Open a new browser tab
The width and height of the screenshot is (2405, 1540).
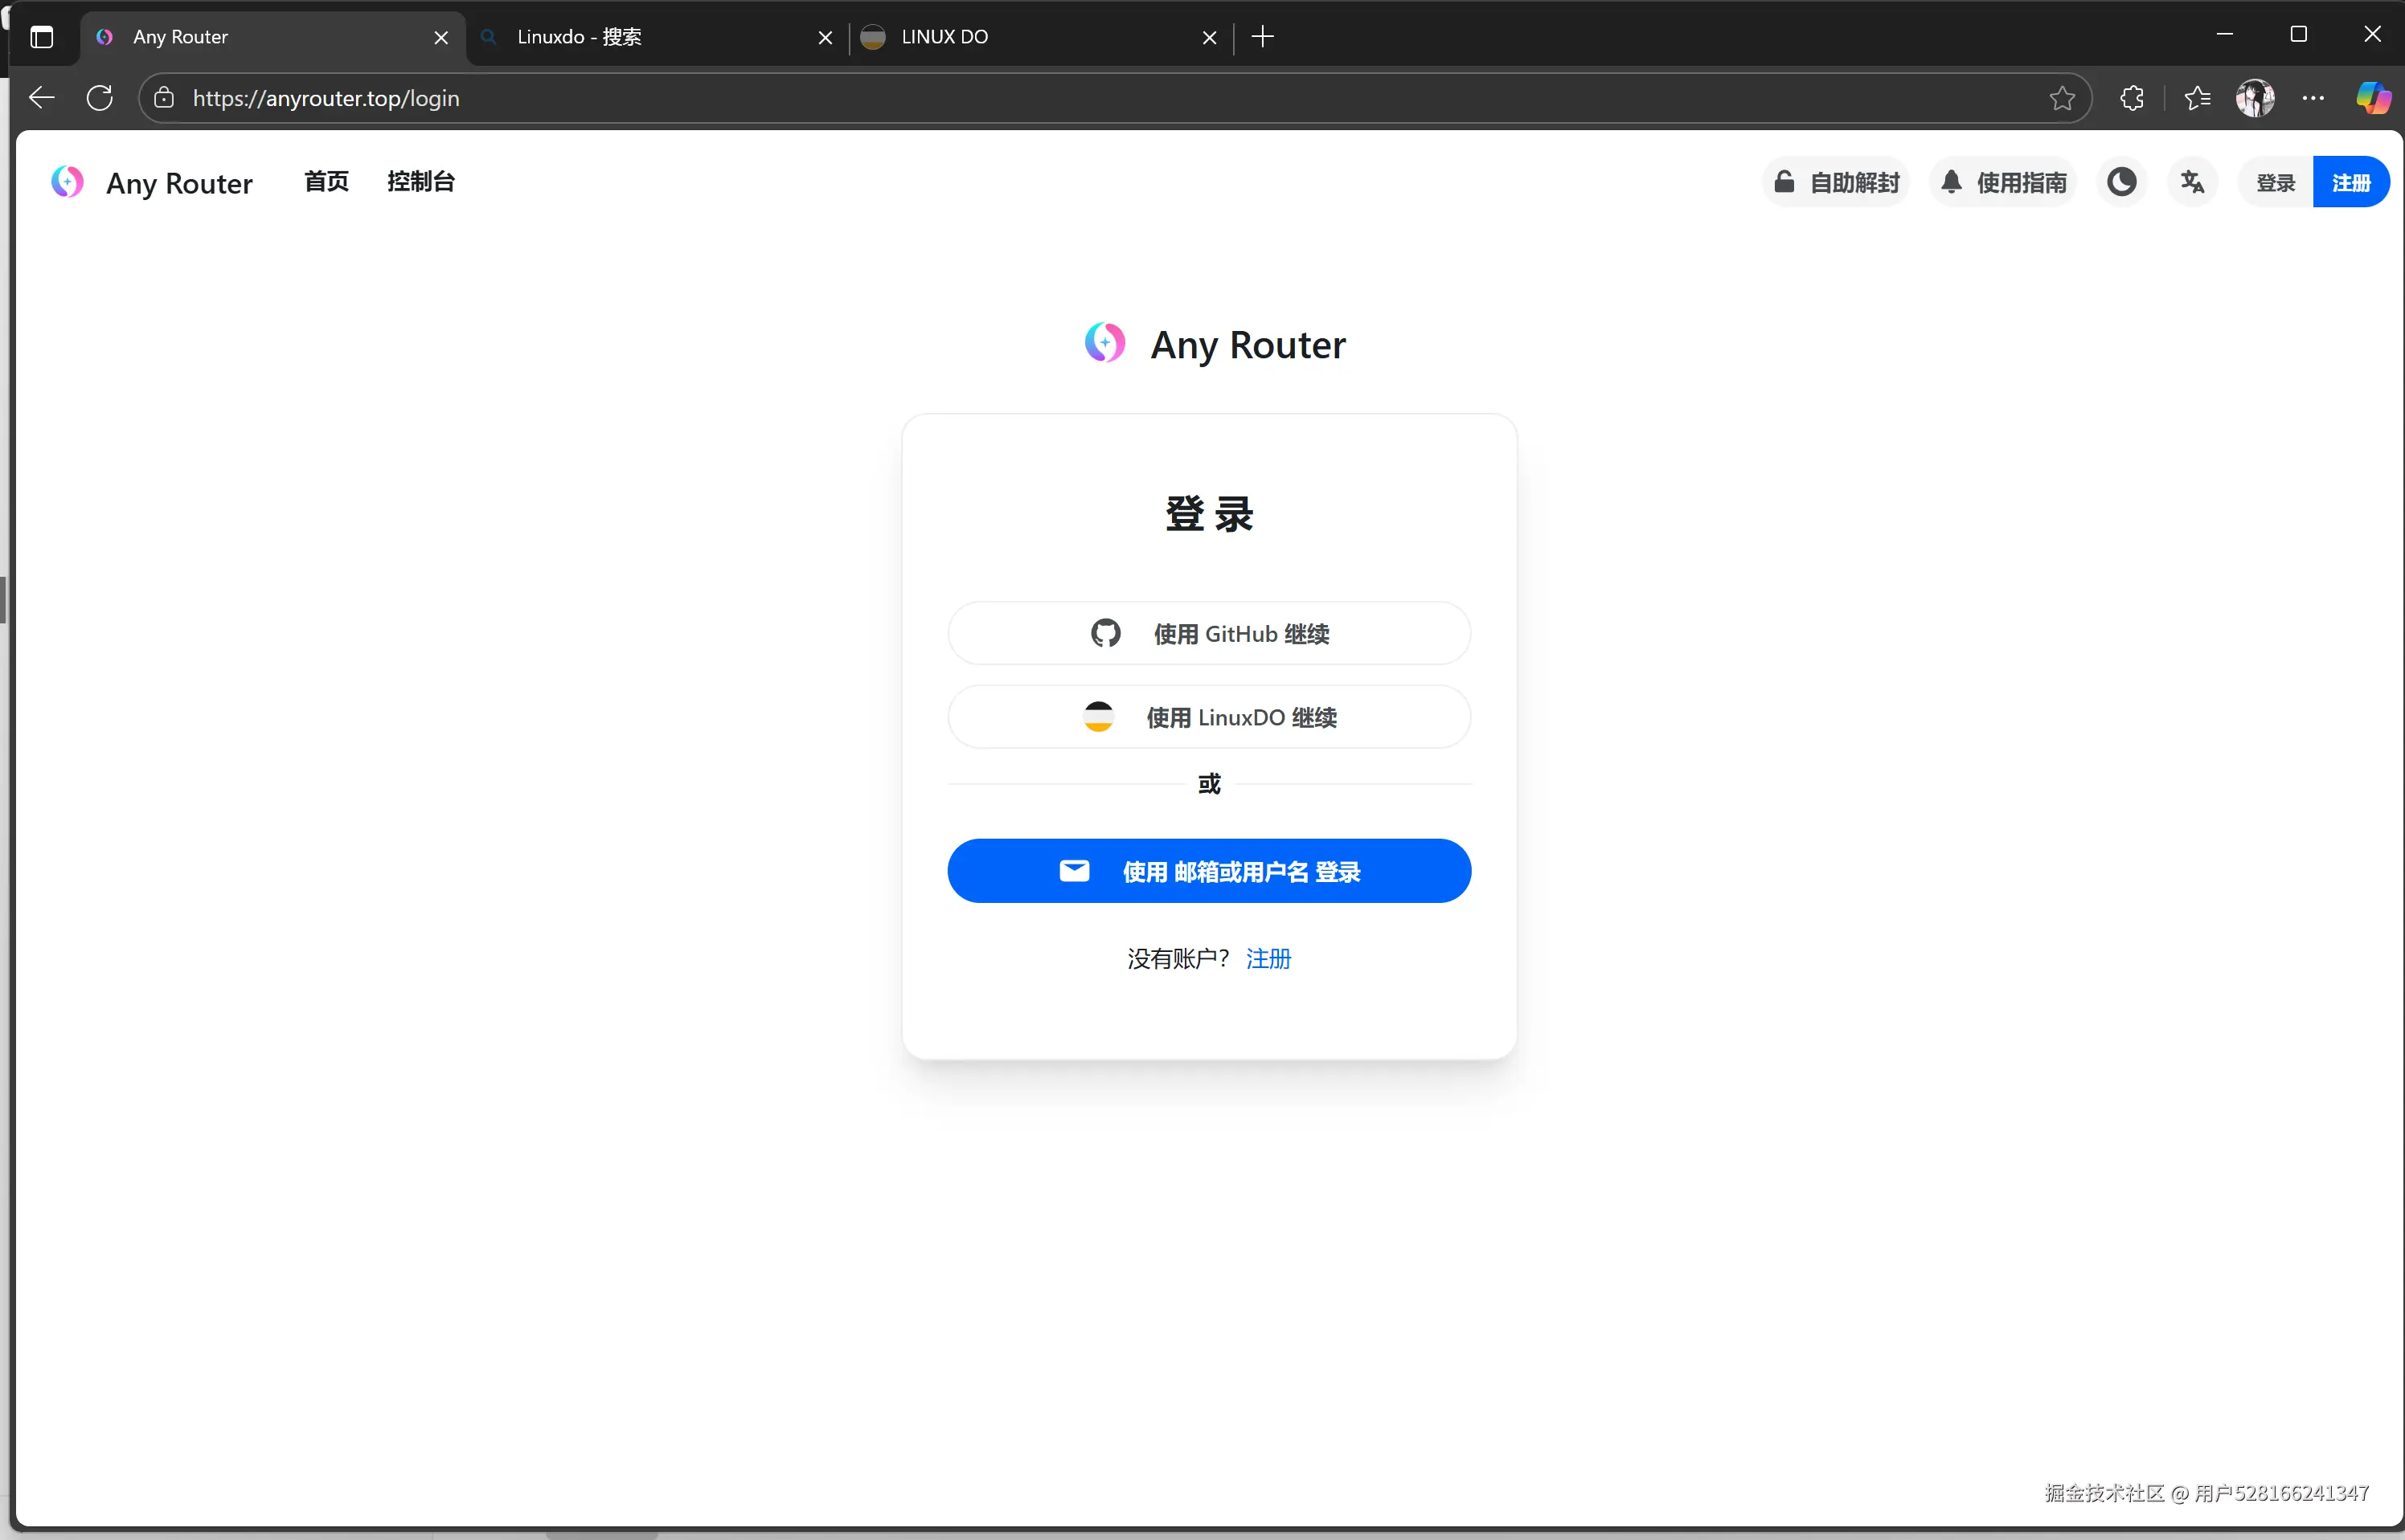[1263, 37]
